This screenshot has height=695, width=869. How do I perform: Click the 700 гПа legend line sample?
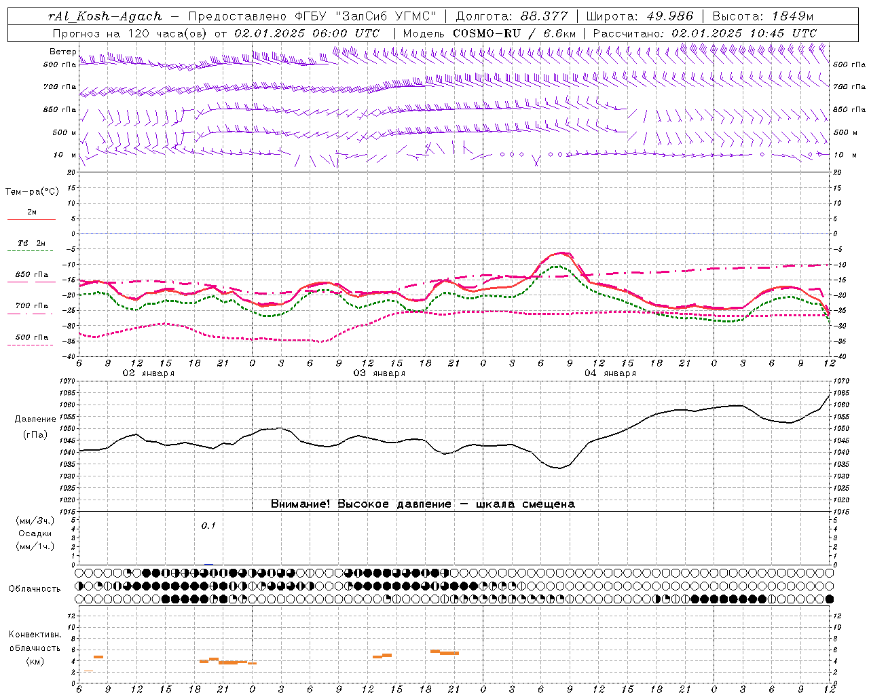pyautogui.click(x=31, y=314)
